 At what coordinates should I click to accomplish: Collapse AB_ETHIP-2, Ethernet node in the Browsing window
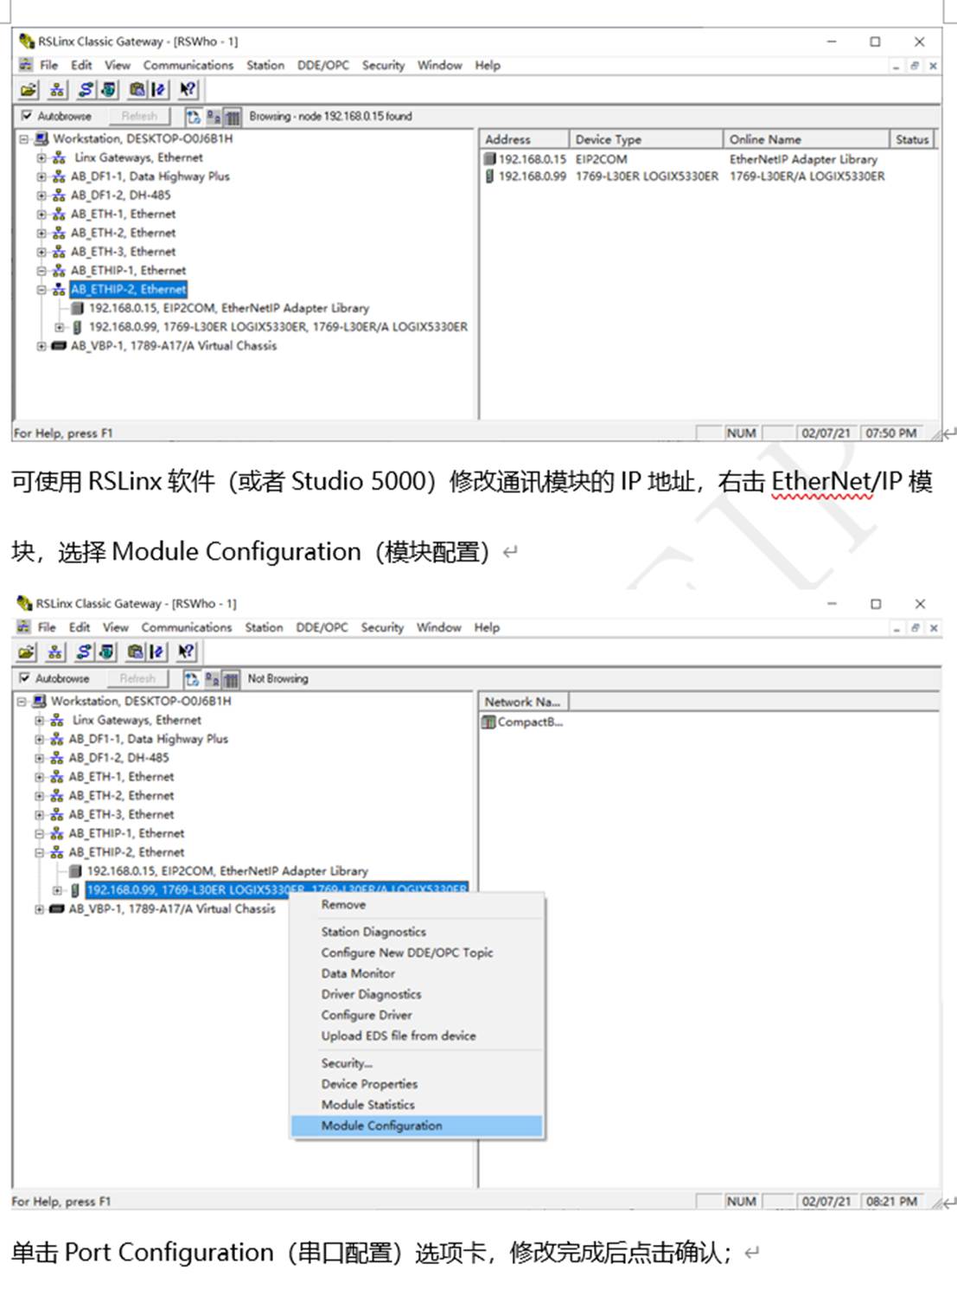(x=41, y=290)
